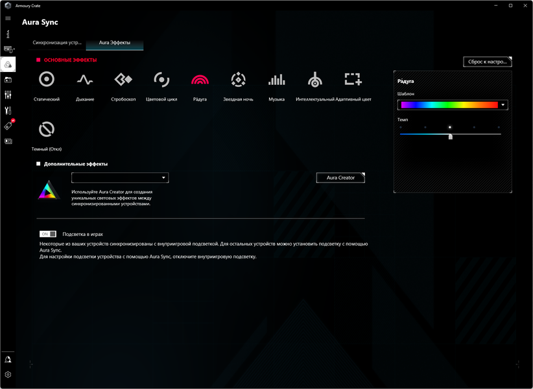Viewport: 533px width, 389px height.
Task: Open the Game Library folder sidebar icon
Action: click(8, 80)
